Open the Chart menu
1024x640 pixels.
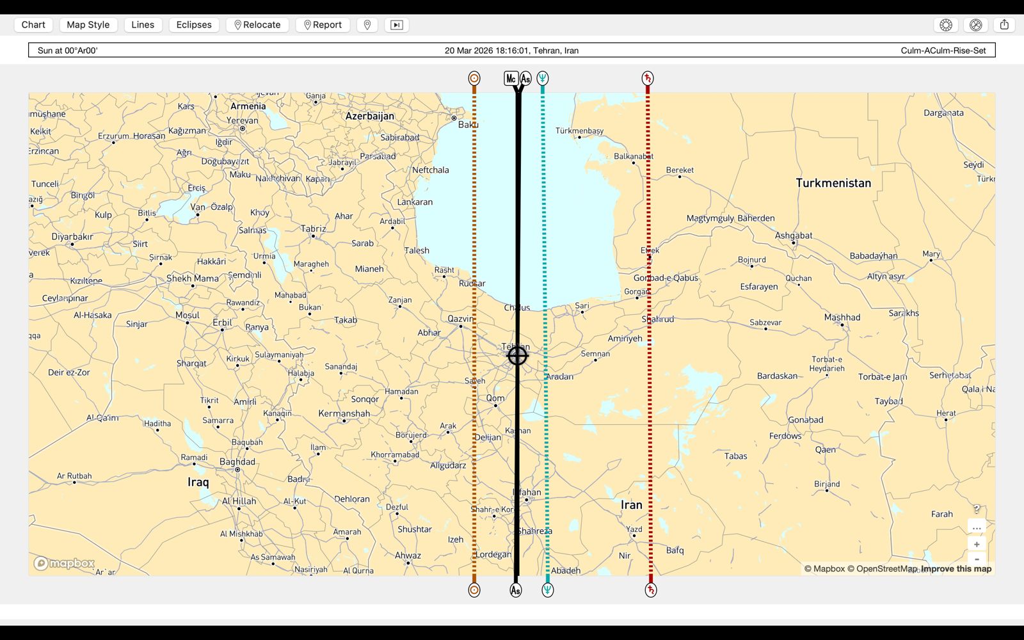tap(33, 25)
